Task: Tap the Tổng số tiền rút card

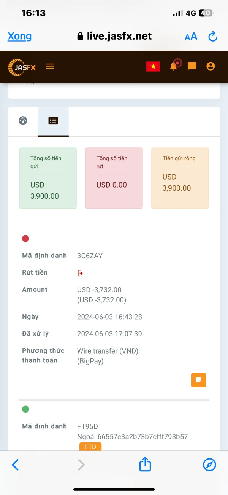Action: click(x=114, y=178)
